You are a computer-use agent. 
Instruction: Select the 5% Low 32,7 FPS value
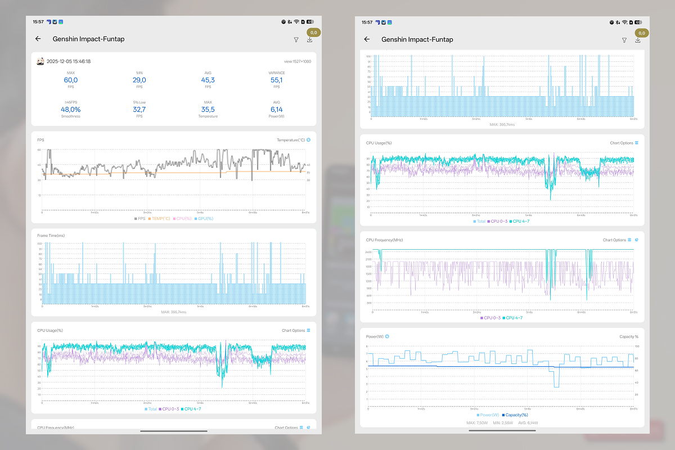(139, 110)
